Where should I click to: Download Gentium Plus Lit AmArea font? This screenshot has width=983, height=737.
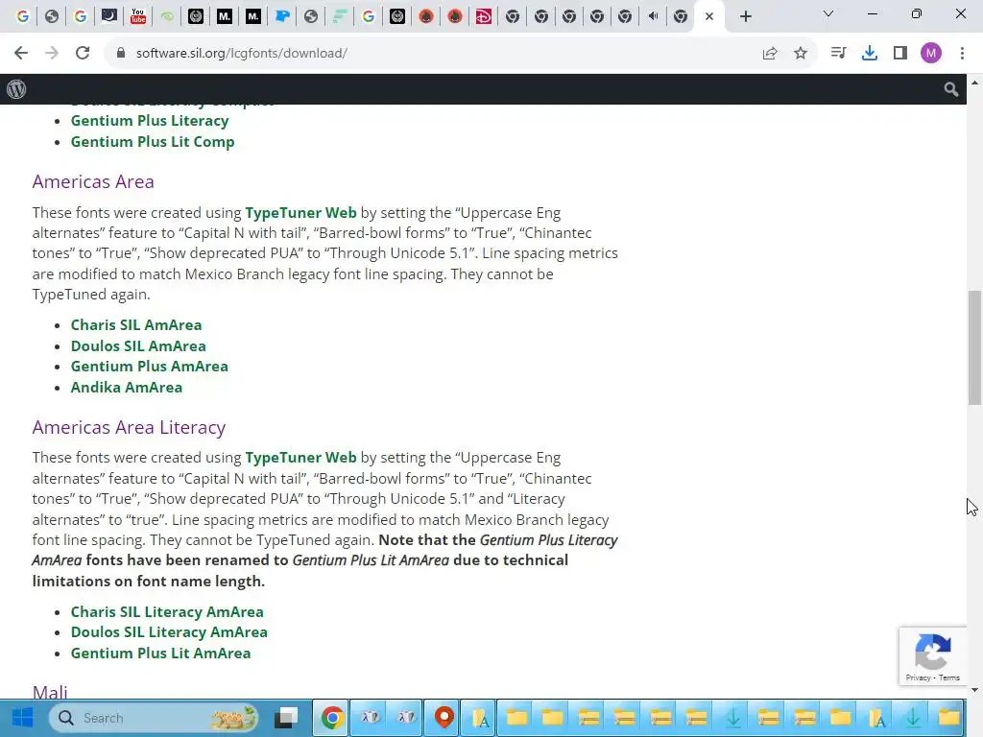tap(160, 653)
